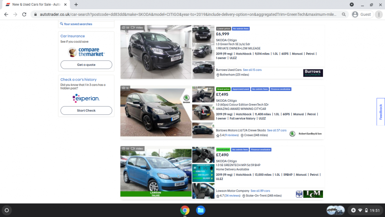Click the Great price badge
This screenshot has height=217, width=385.
(x=223, y=89)
